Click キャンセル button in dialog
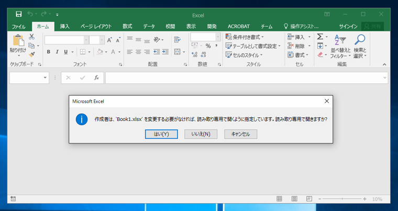 tap(240, 134)
